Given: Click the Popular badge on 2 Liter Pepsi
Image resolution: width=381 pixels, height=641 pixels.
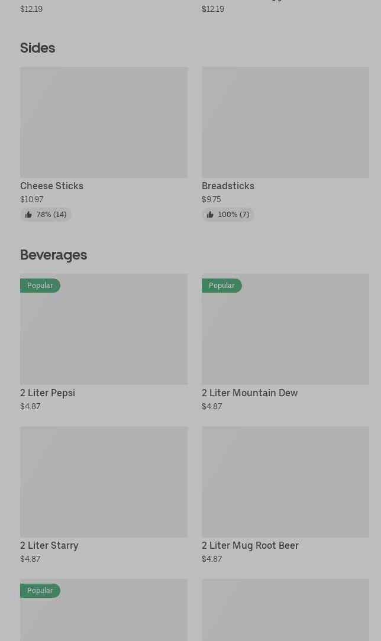Looking at the screenshot, I should pos(40,286).
